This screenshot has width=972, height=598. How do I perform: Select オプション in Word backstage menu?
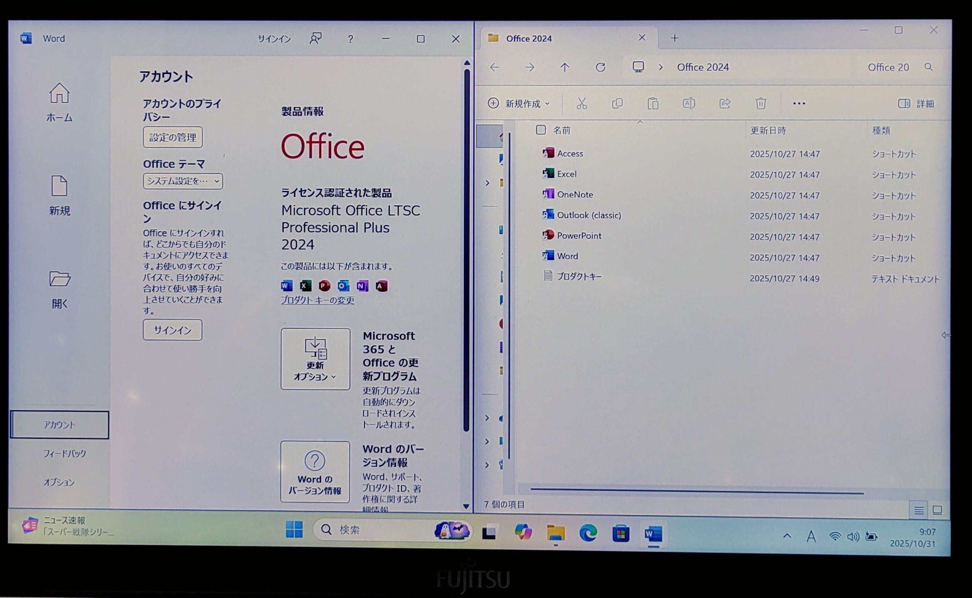point(59,482)
